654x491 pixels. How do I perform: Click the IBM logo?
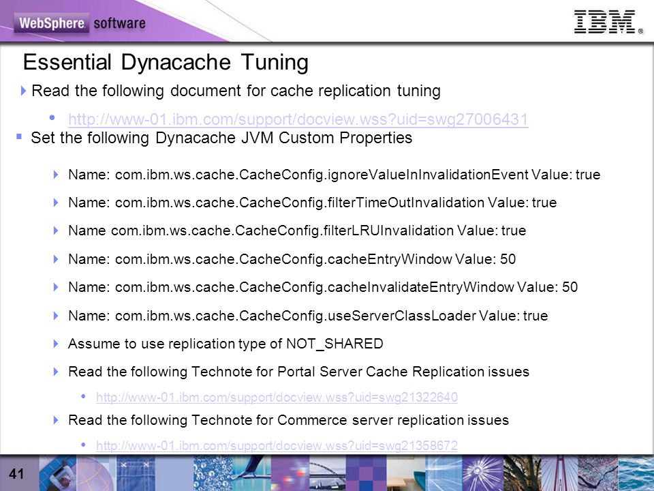[x=608, y=22]
